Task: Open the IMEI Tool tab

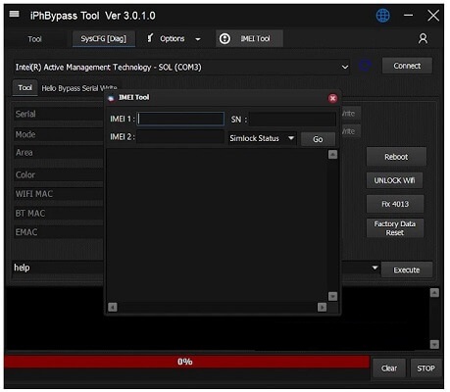Action: coord(249,38)
